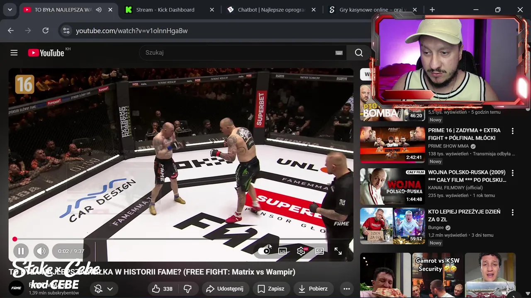The height and width of the screenshot is (298, 531).
Task: Open KTO LEPIEJ PRZEŻYJE options menu
Action: (512, 212)
